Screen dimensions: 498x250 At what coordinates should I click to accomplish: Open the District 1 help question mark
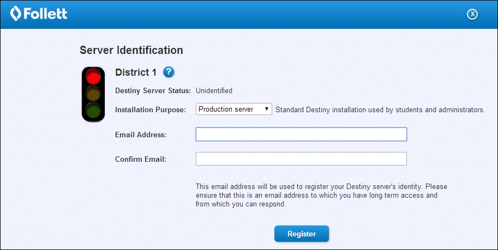click(x=168, y=72)
